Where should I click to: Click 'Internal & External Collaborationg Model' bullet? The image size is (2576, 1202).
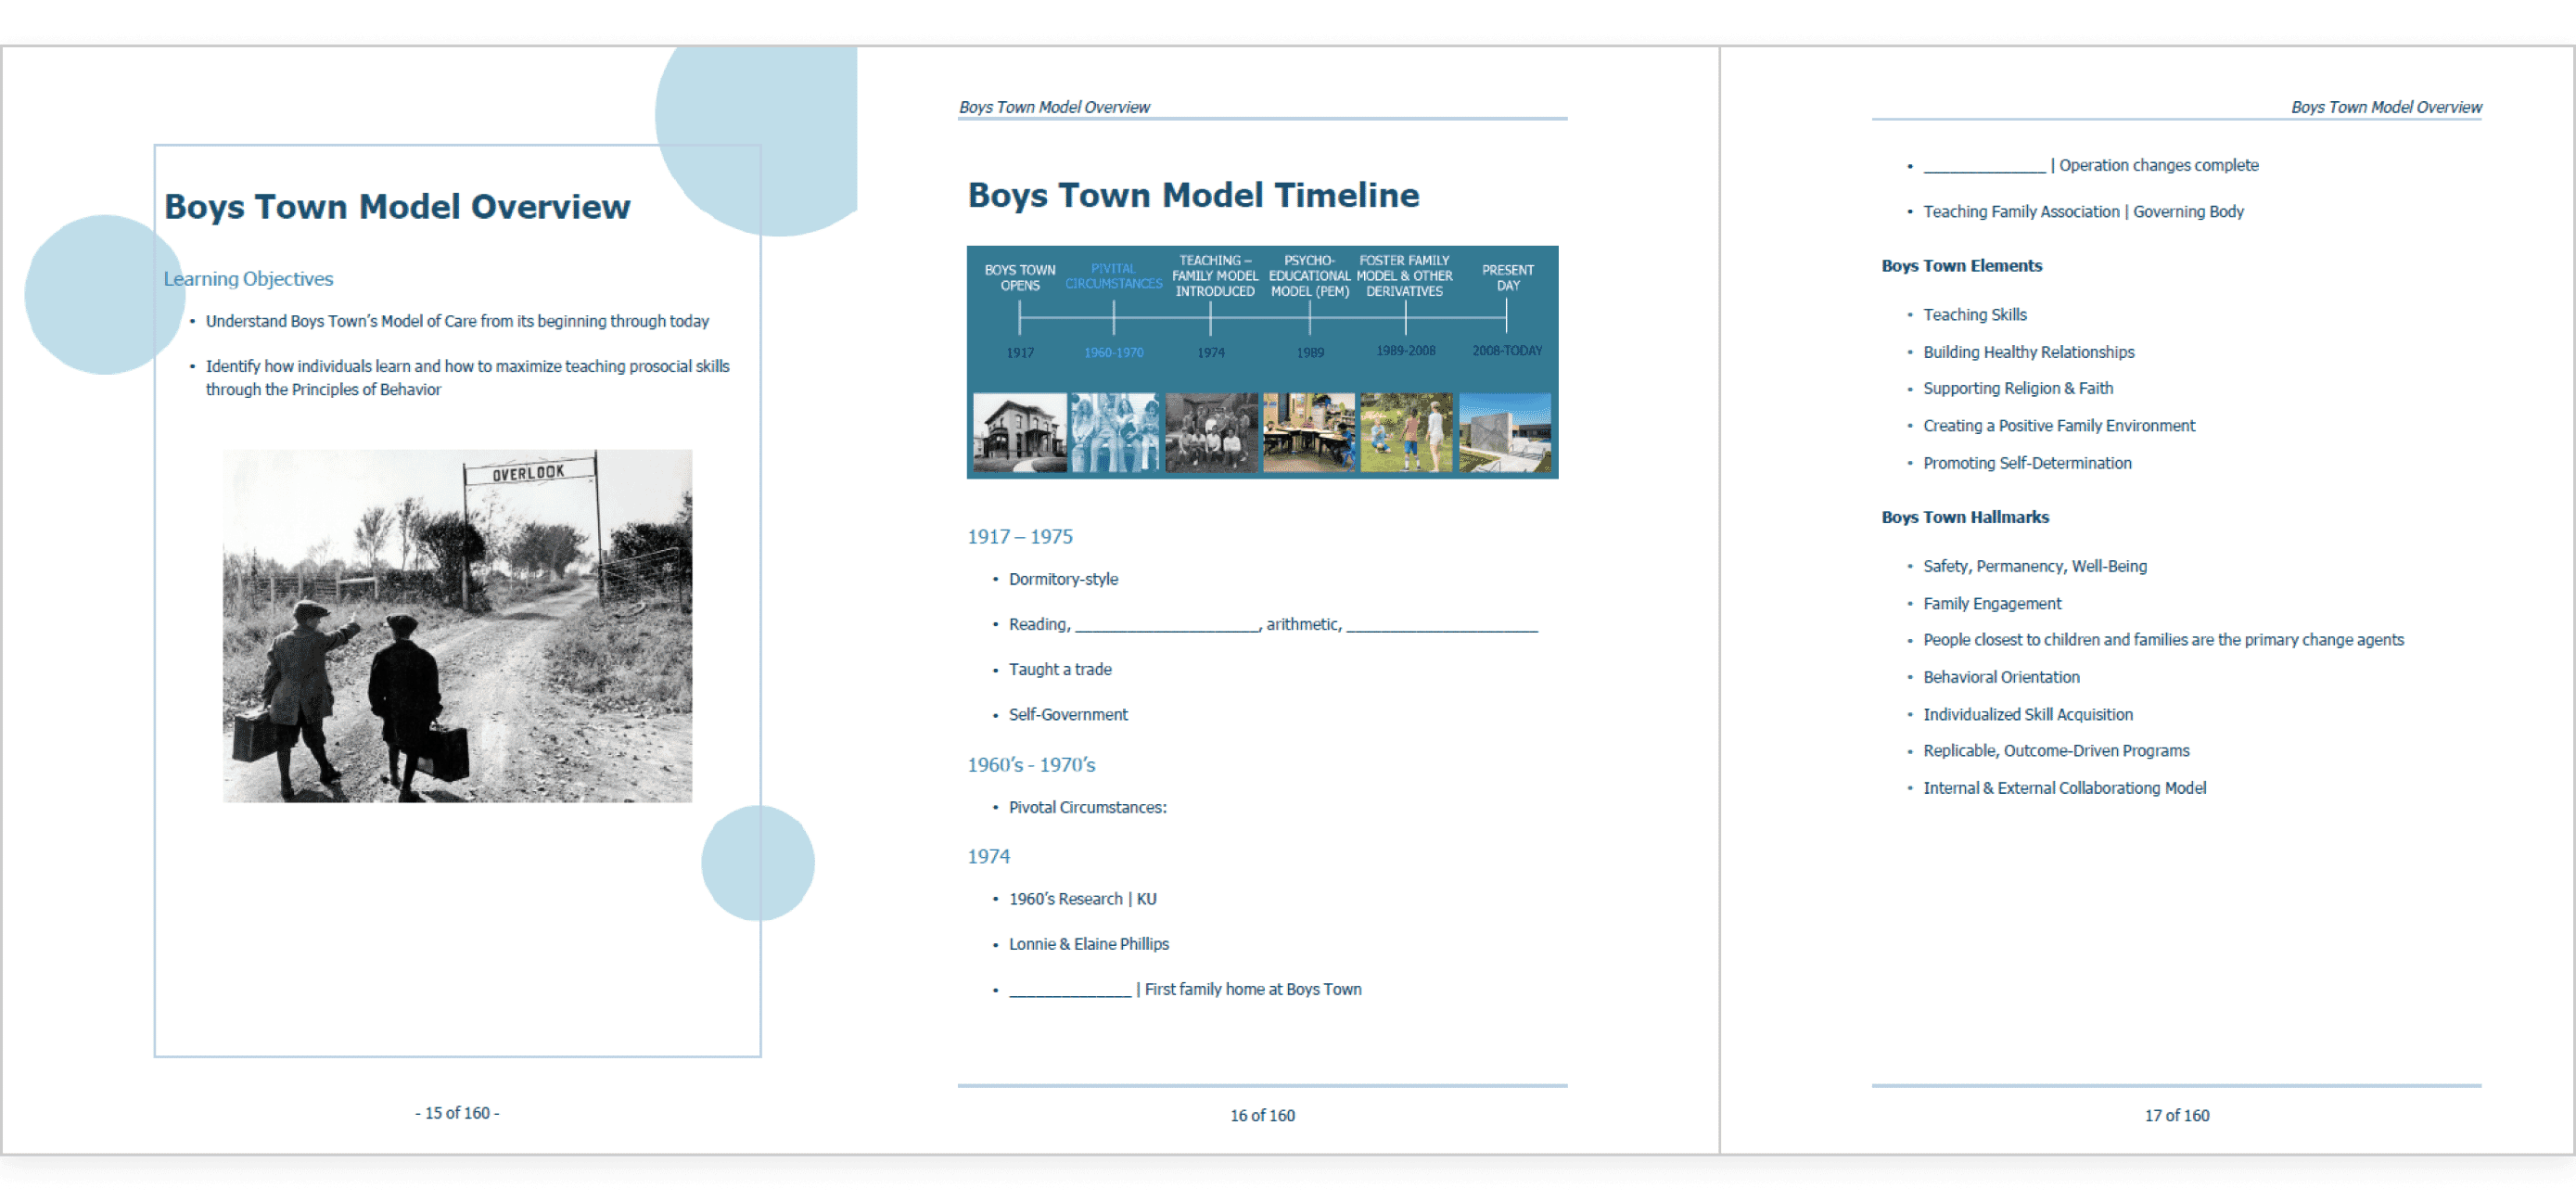coord(2064,788)
